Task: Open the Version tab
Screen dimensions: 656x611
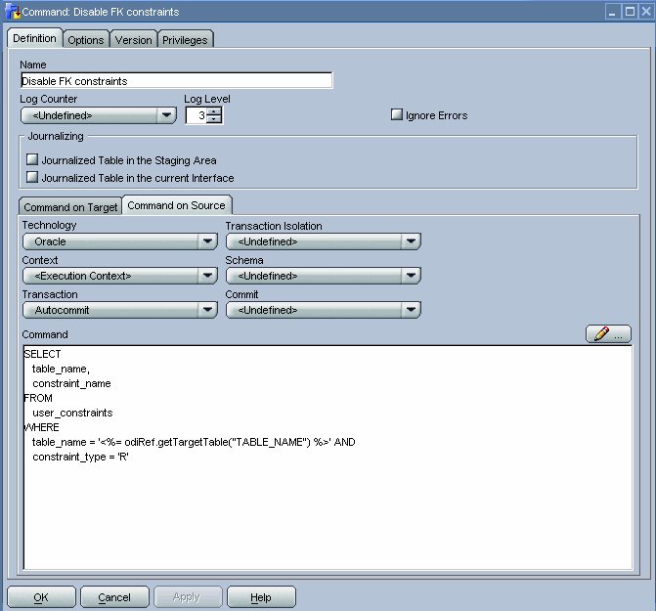Action: [x=134, y=40]
